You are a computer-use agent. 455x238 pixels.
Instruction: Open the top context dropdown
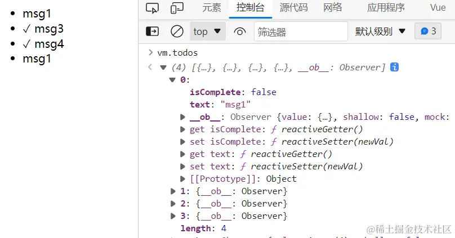tap(207, 31)
